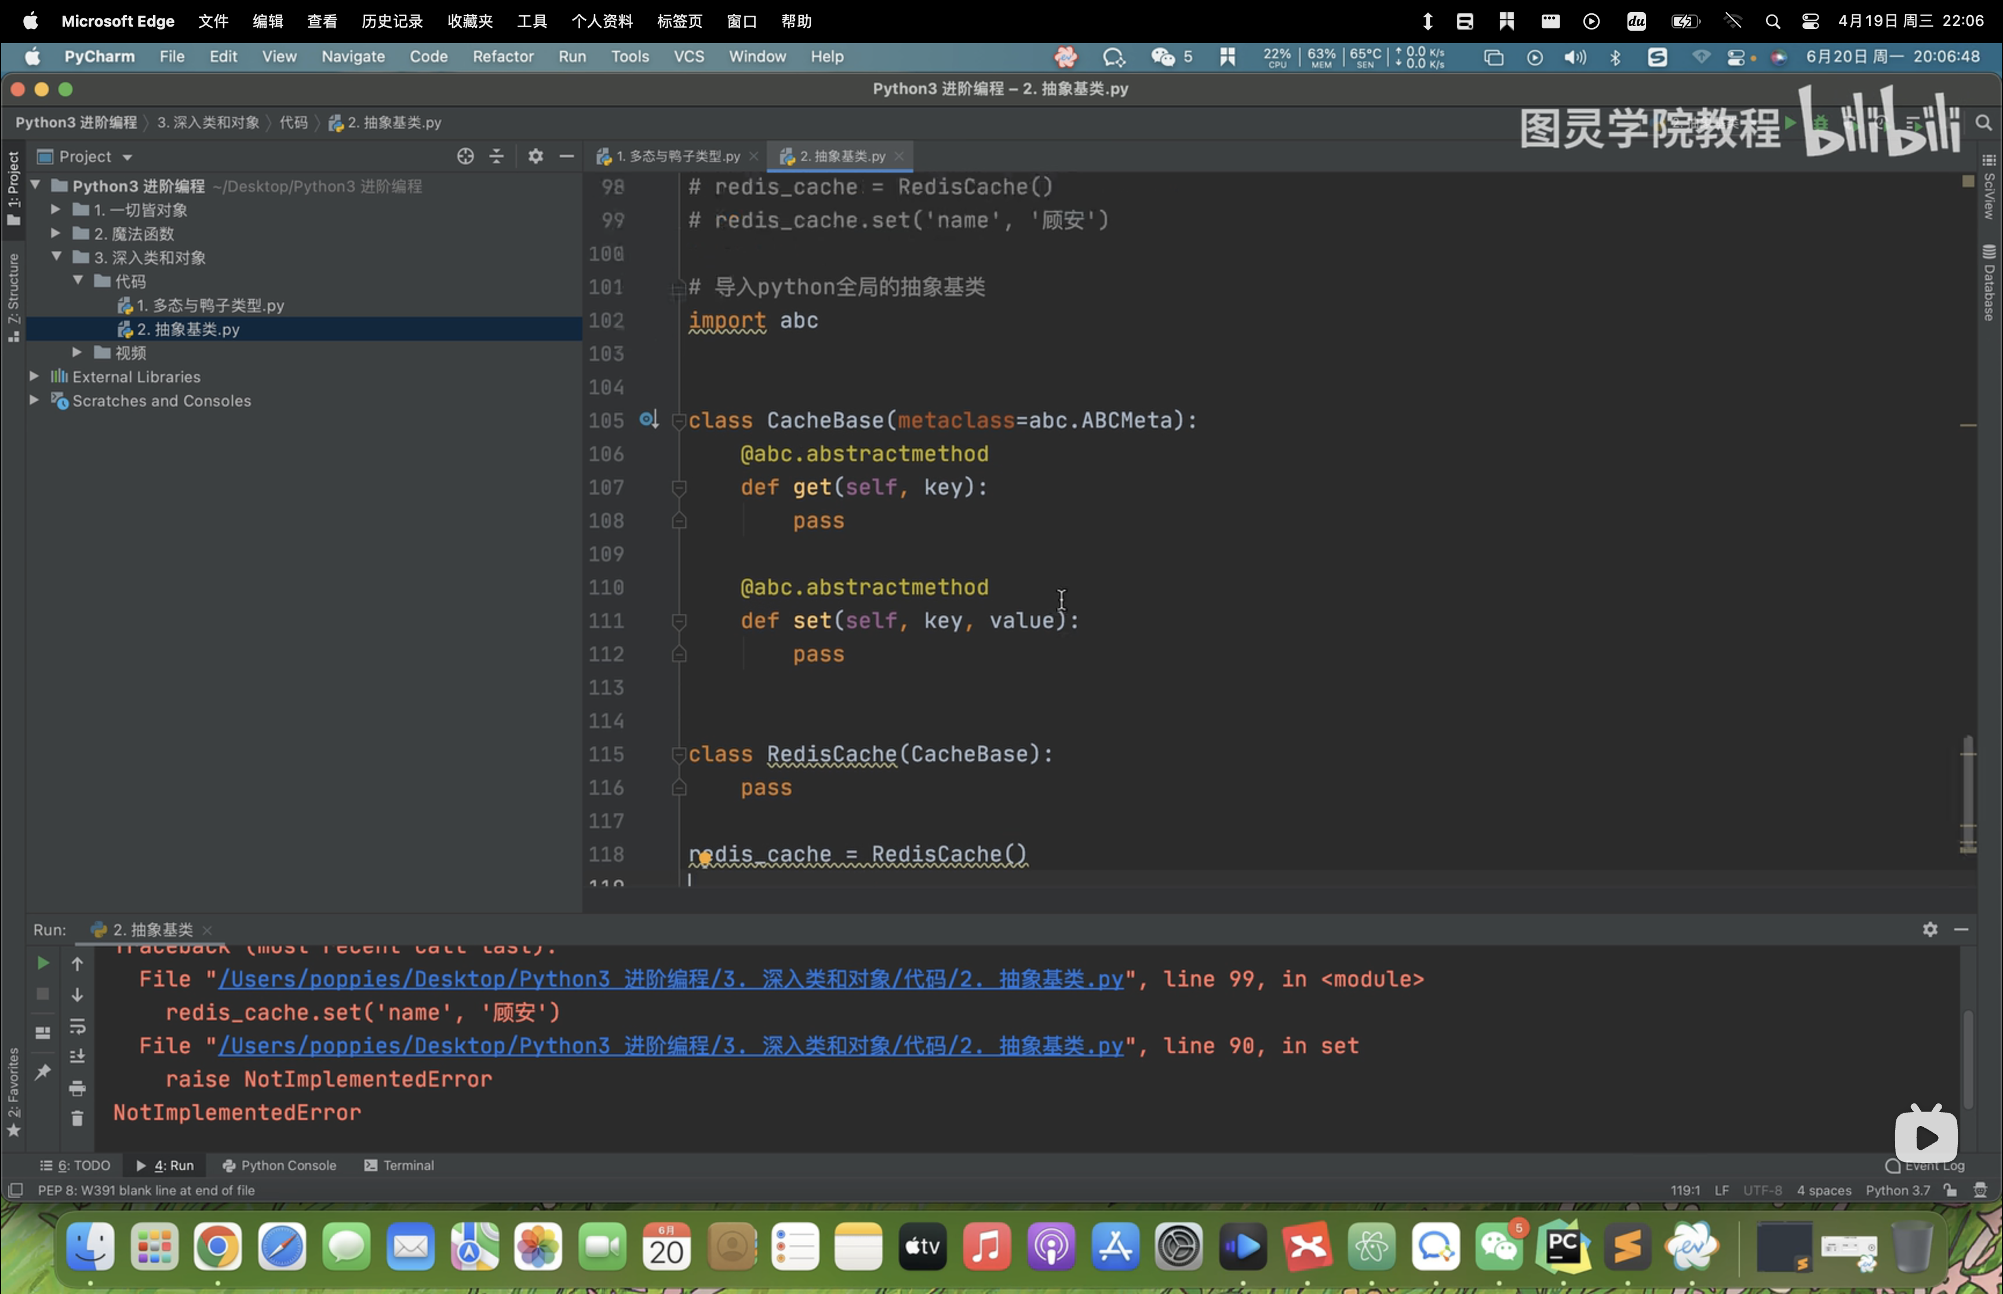Expand the 视频 folder
This screenshot has width=2003, height=1294.
click(77, 352)
